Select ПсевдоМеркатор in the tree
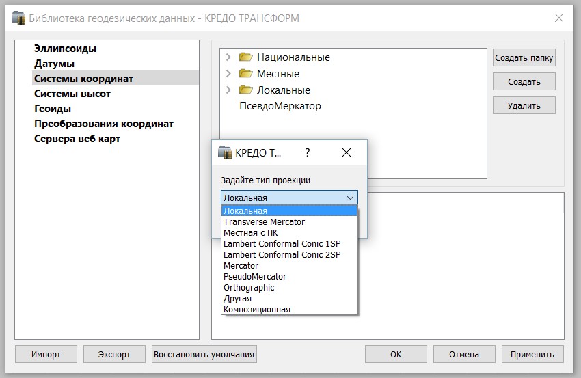 pos(280,106)
